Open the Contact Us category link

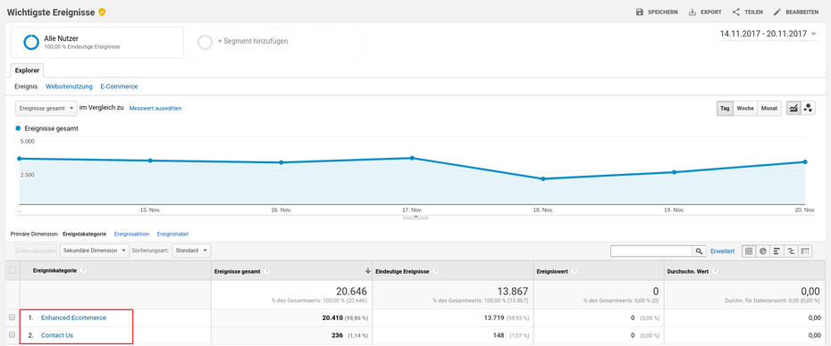click(56, 335)
